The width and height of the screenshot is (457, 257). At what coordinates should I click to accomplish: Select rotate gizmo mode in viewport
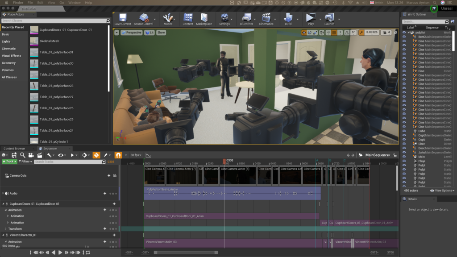(x=310, y=33)
